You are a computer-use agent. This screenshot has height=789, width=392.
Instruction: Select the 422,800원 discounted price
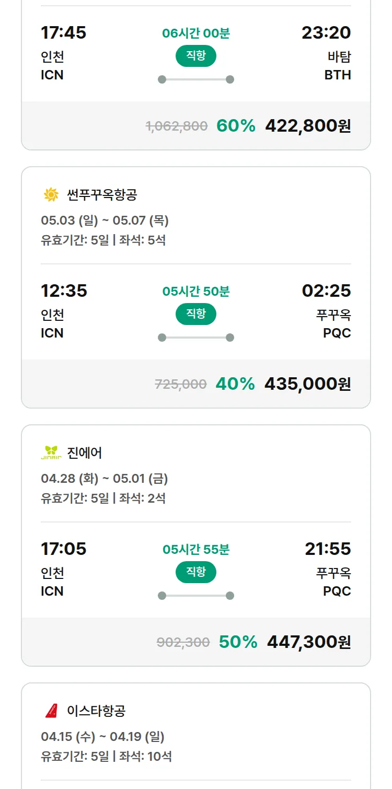(x=308, y=126)
